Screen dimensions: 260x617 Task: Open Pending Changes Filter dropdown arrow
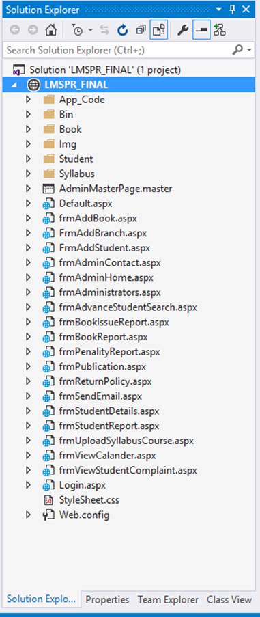[x=90, y=30]
